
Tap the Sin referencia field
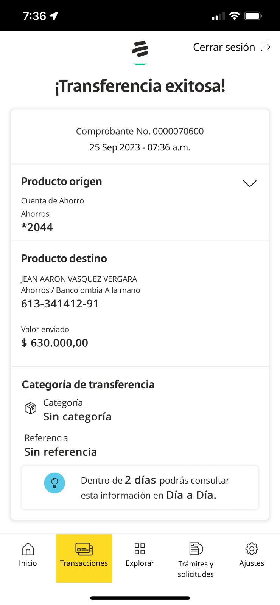coord(61,452)
